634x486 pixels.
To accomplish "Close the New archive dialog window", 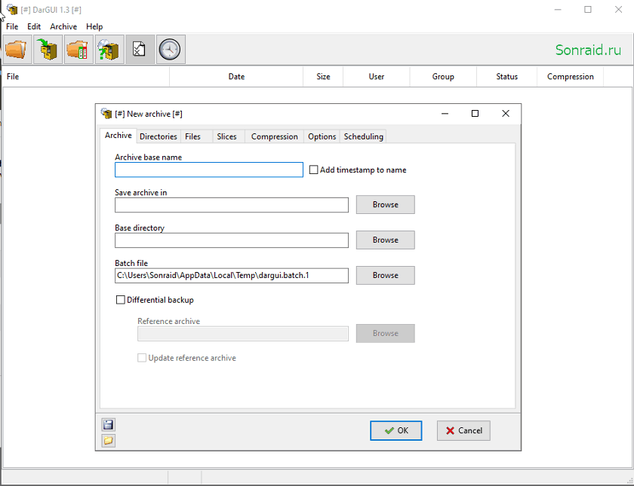I will point(506,114).
